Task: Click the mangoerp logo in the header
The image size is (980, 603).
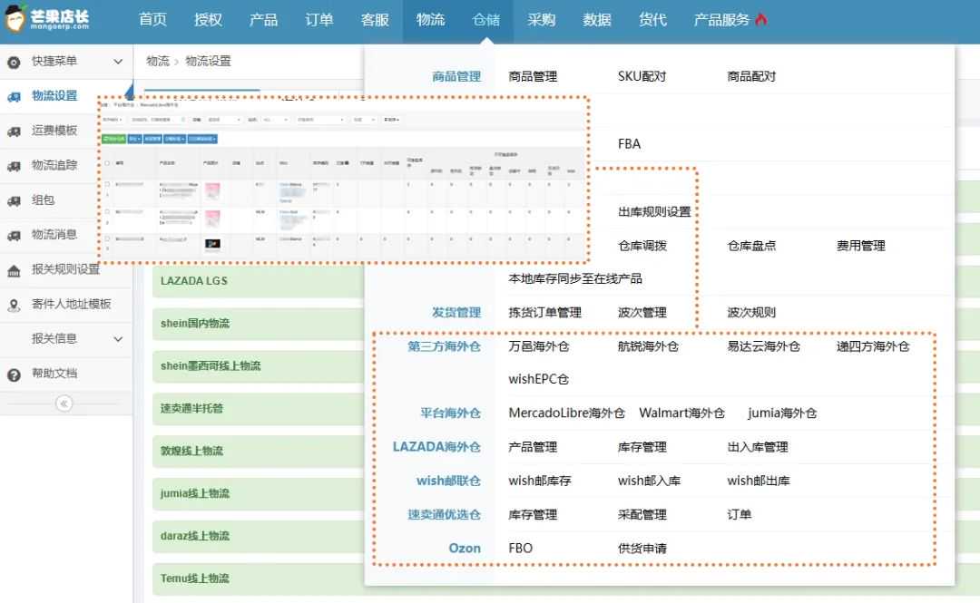Action: (47, 17)
